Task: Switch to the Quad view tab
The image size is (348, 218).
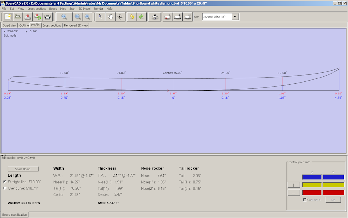Action: point(10,25)
